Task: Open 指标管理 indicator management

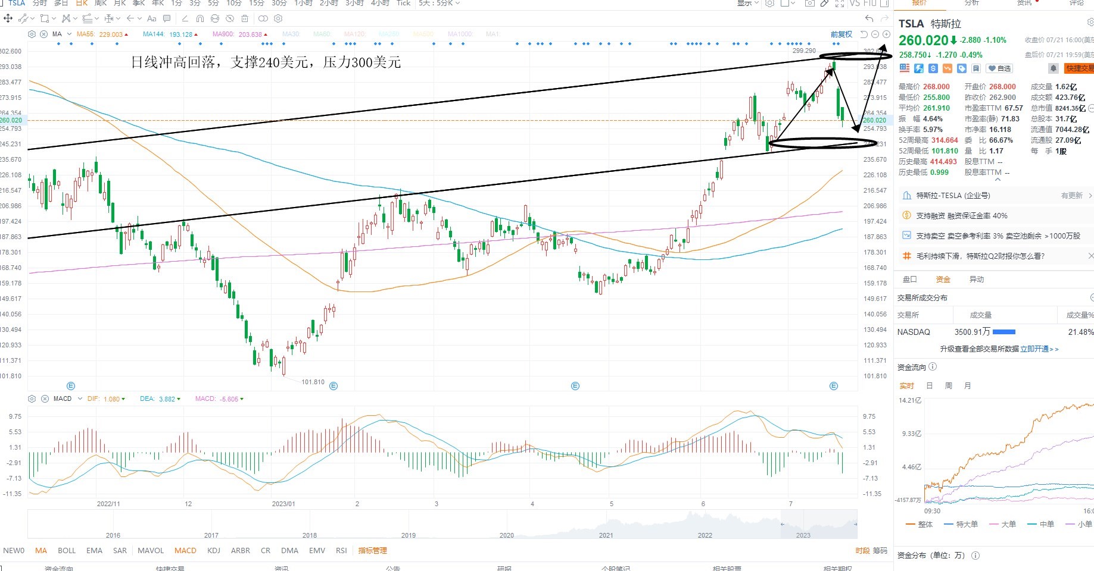Action: (x=373, y=551)
